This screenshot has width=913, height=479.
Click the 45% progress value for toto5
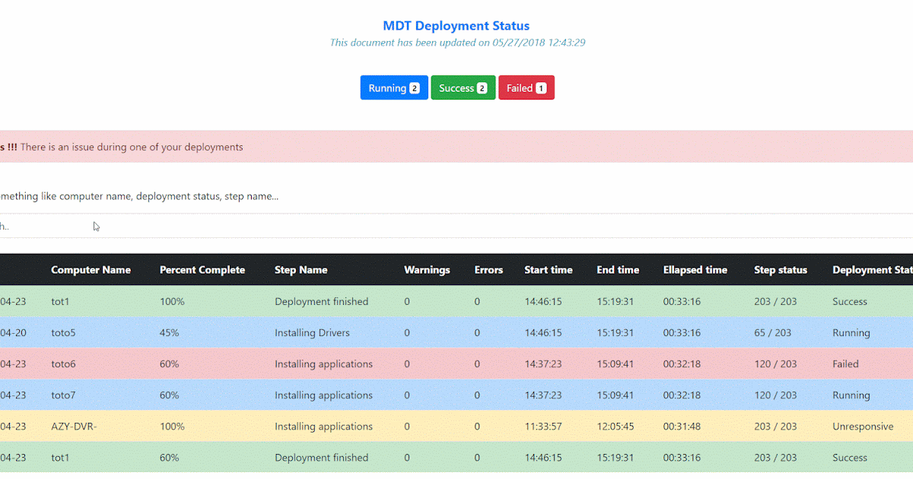point(171,332)
